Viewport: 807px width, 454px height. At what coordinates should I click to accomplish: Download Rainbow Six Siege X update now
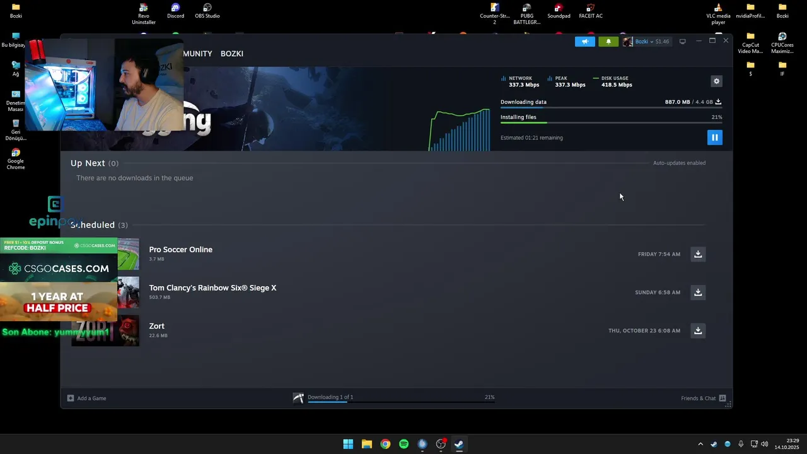[698, 293]
